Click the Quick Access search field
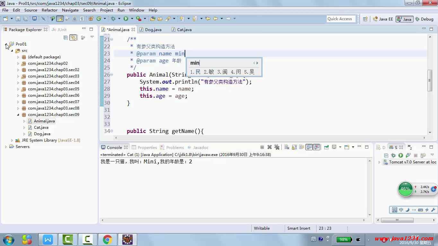438x246 pixels. (x=341, y=19)
